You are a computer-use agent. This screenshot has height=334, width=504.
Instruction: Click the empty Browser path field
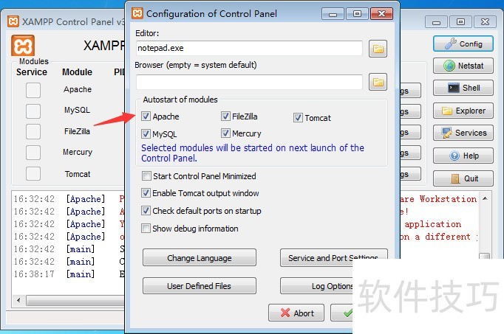point(249,82)
